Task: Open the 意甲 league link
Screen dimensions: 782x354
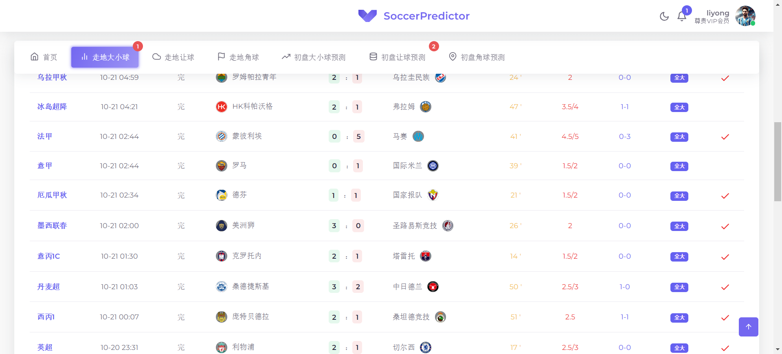Action: click(x=45, y=166)
